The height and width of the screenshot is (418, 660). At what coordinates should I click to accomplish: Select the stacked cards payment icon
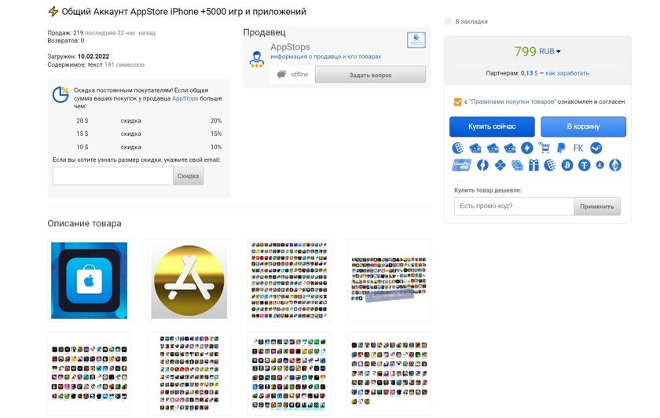(517, 165)
